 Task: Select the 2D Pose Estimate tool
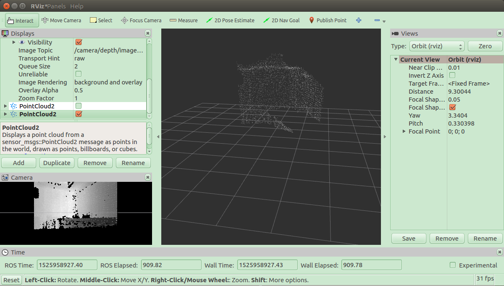click(230, 20)
